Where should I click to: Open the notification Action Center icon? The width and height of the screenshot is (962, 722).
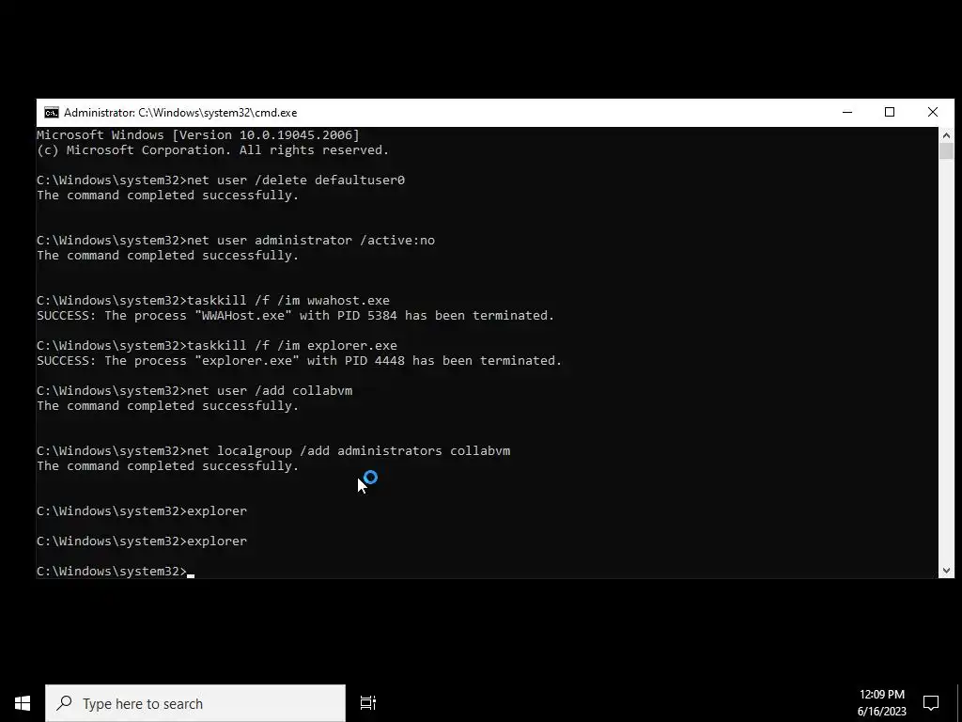pos(931,703)
